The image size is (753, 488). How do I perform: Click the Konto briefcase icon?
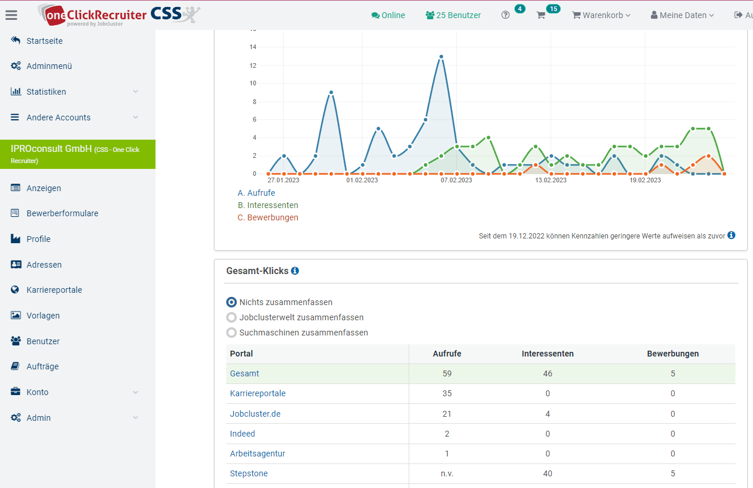coord(16,392)
